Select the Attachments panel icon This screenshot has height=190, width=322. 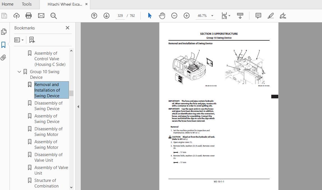(4, 57)
